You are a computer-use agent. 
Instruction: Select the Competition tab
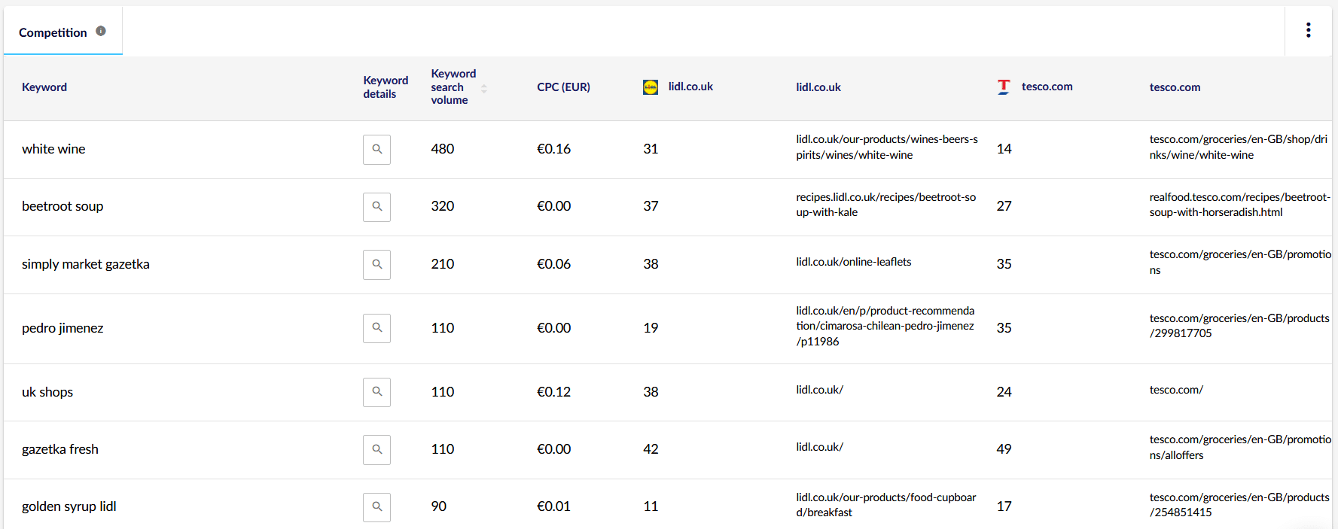click(62, 32)
